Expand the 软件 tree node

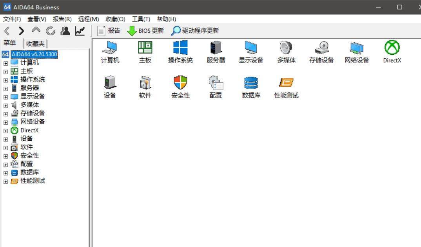(x=5, y=148)
